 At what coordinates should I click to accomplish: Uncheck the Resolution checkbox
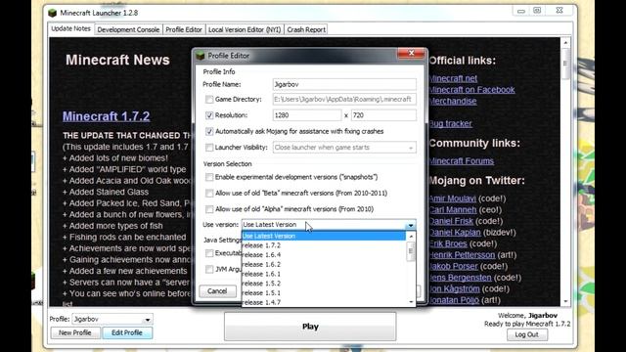point(209,115)
